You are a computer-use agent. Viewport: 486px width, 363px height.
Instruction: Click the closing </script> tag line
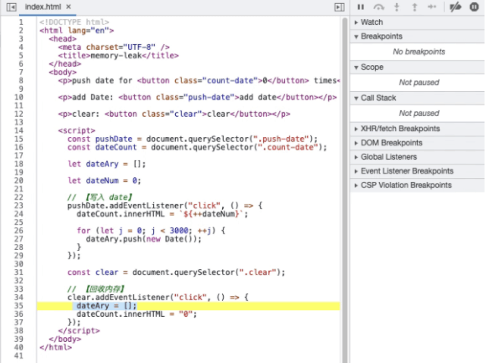point(79,330)
